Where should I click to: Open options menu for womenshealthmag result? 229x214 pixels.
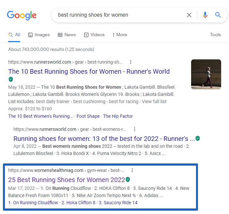pos(132,170)
